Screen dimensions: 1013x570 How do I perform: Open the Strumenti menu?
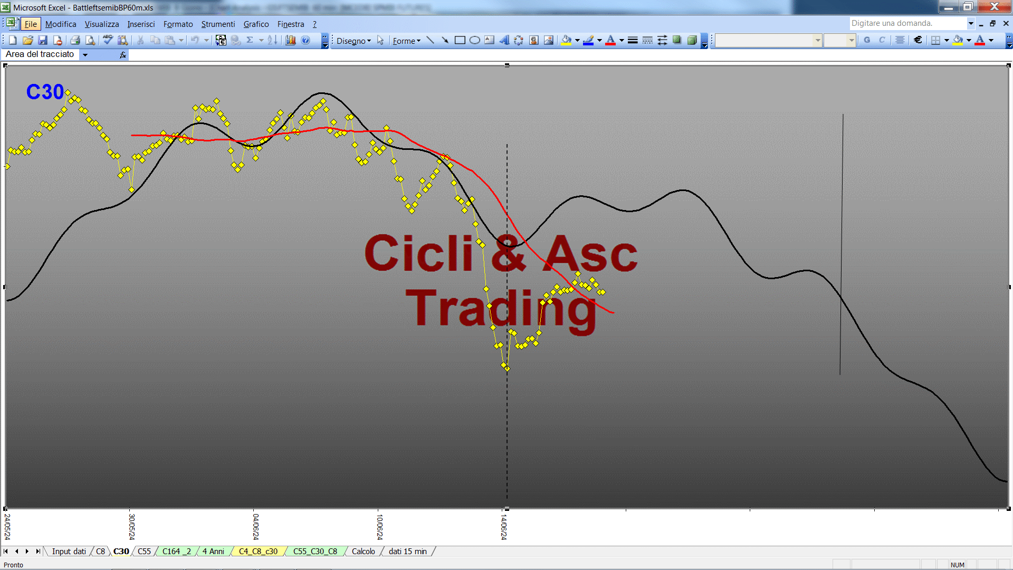pos(218,24)
